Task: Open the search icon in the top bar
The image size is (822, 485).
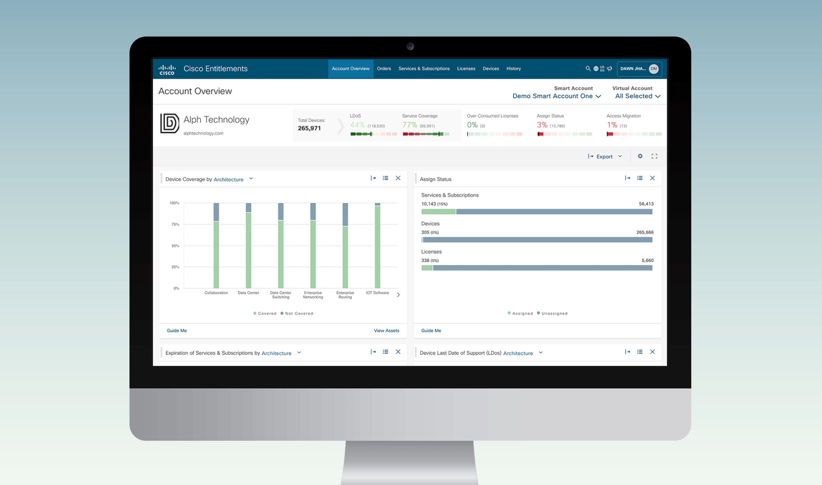Action: point(588,69)
